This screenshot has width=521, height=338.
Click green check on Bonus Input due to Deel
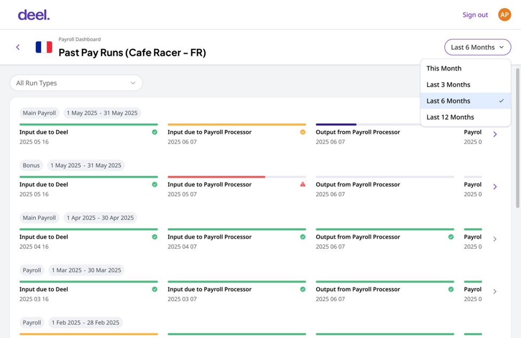pos(154,185)
